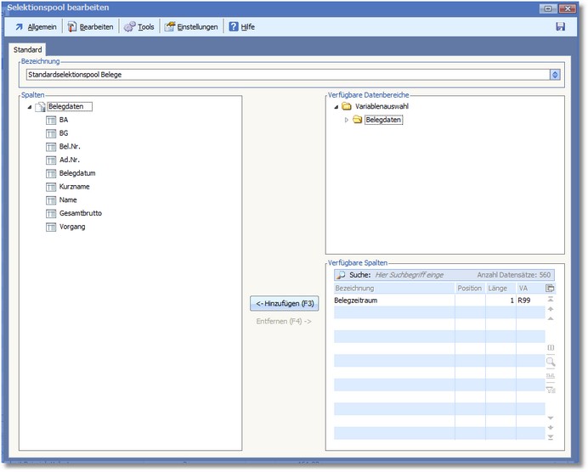Click the filter funnel icon beside table

coord(551,390)
